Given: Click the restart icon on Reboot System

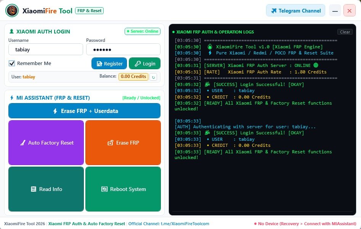Looking at the screenshot, I should tap(104, 189).
